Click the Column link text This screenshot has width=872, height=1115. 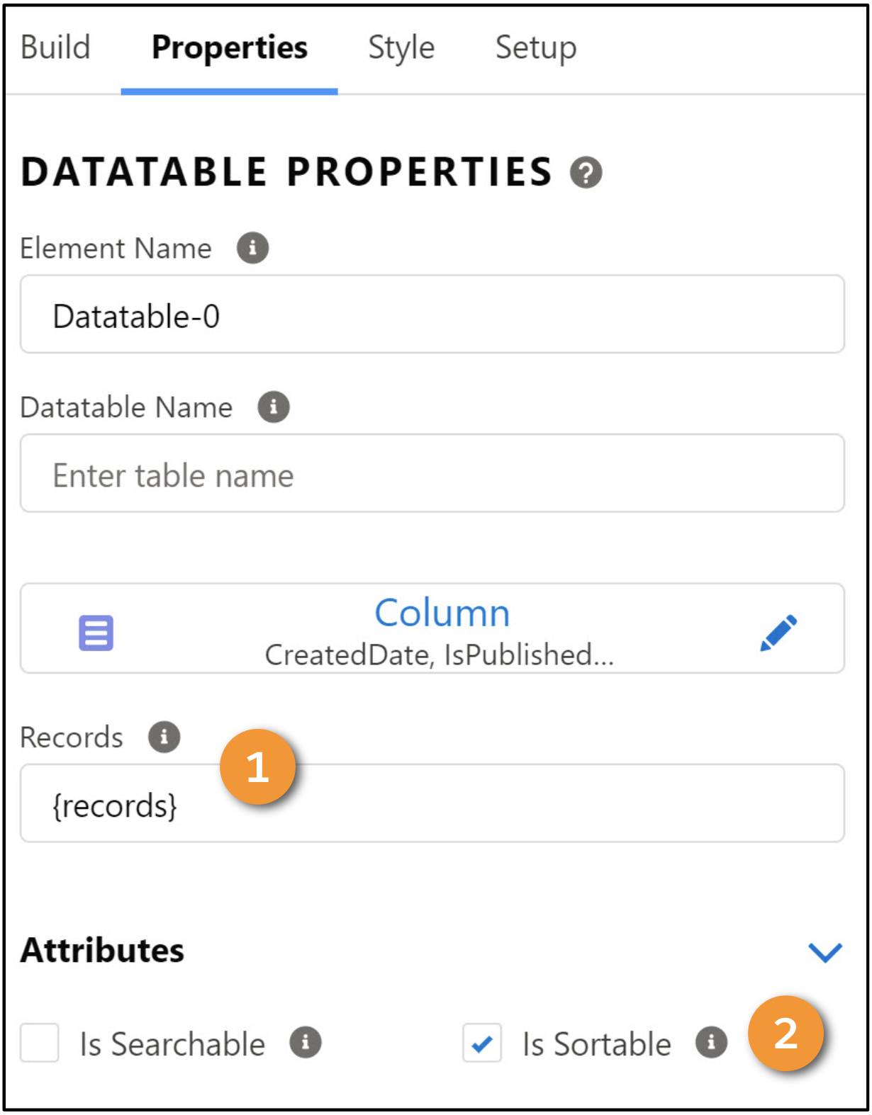click(x=442, y=613)
